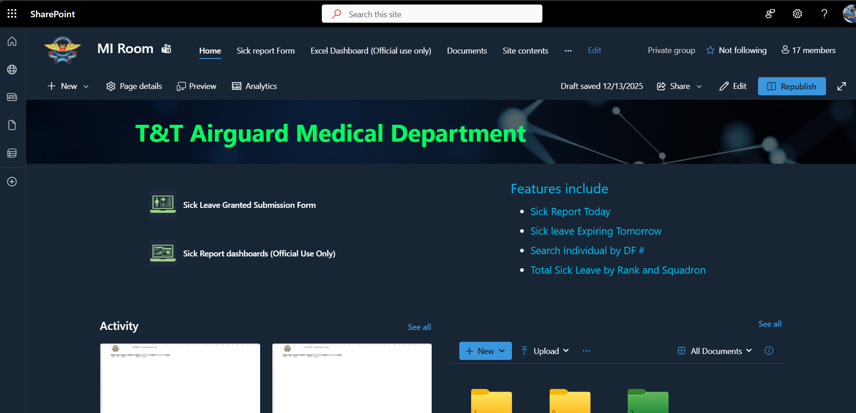Click the Sick Leave Granted form icon

point(163,204)
